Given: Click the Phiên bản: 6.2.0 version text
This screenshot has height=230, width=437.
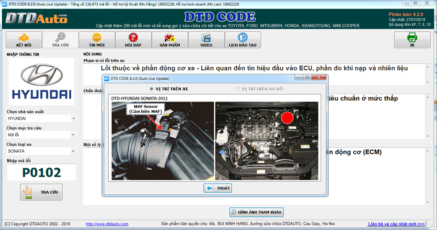Looking at the screenshot, I should [406, 14].
